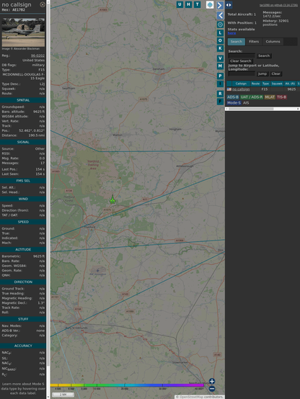Viewport: 300px width, 399px height.
Task: Open the map layer selector globe icon
Action: coord(210,4)
